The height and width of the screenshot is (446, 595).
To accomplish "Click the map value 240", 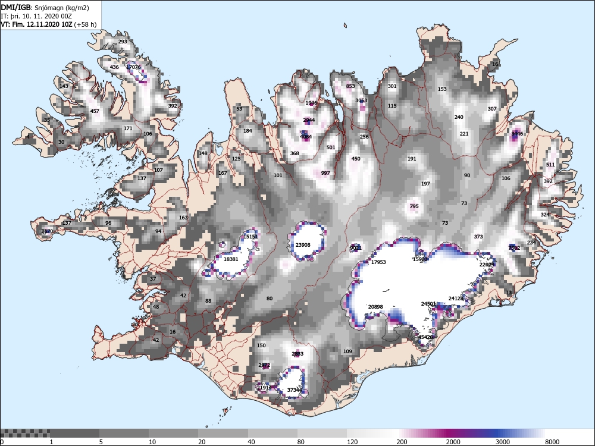I will coord(459,117).
